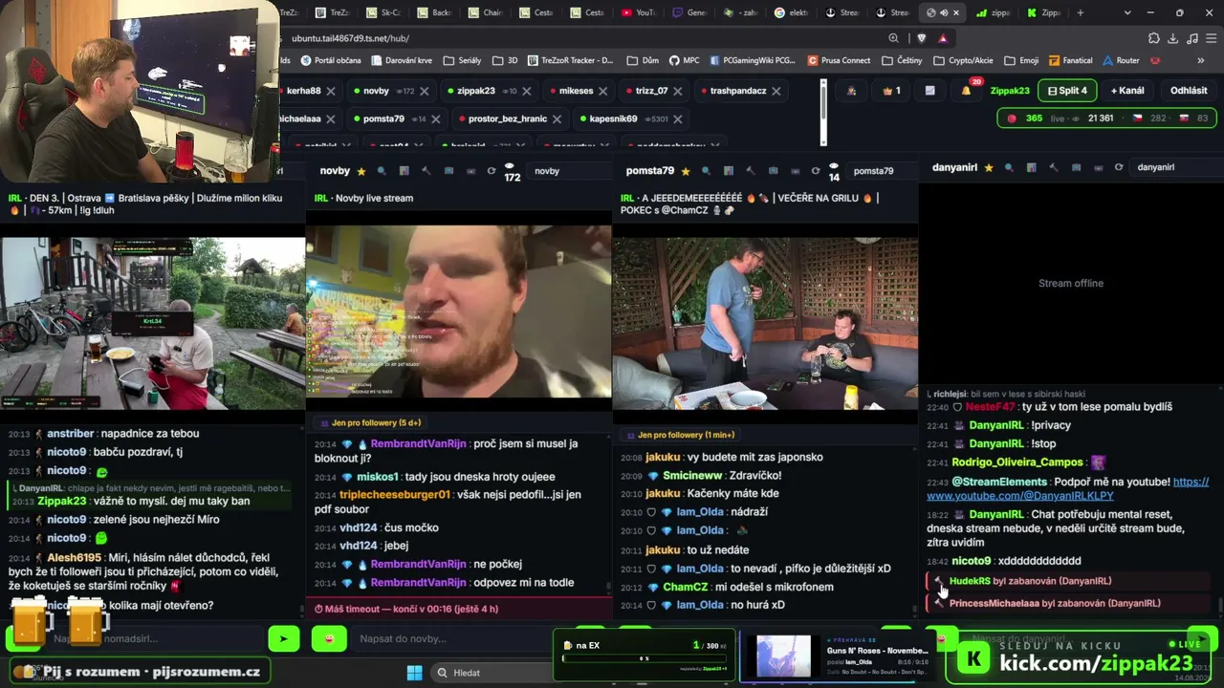
Task: Open DanyanIRL YouTube link in chat
Action: (x=1068, y=487)
